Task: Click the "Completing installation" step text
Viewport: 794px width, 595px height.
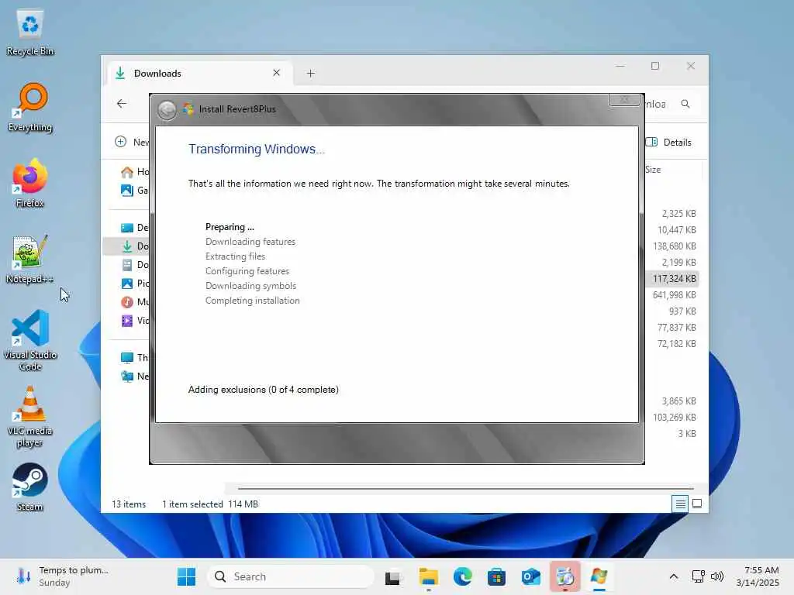Action: [x=252, y=301]
